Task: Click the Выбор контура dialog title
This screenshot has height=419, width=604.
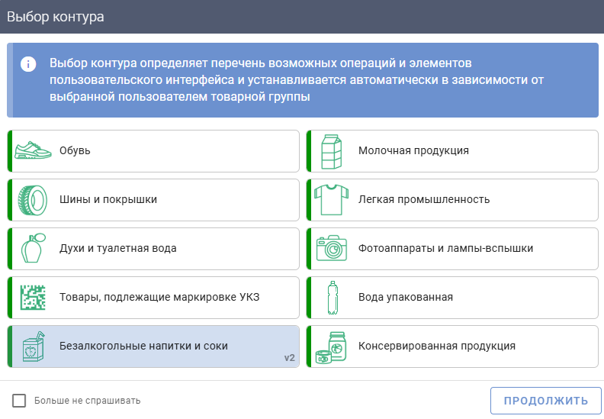Action: point(56,17)
